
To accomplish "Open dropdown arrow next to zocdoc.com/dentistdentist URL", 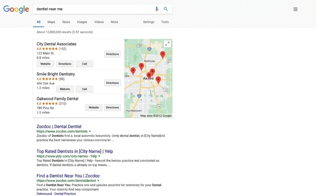I will (98, 181).
